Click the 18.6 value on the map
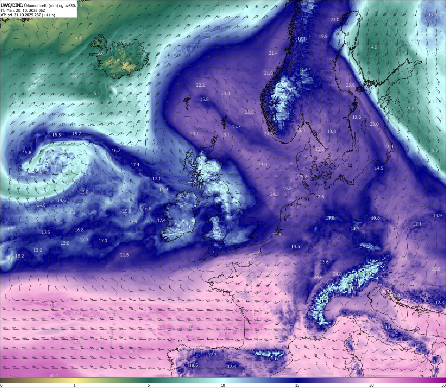 click(356, 117)
